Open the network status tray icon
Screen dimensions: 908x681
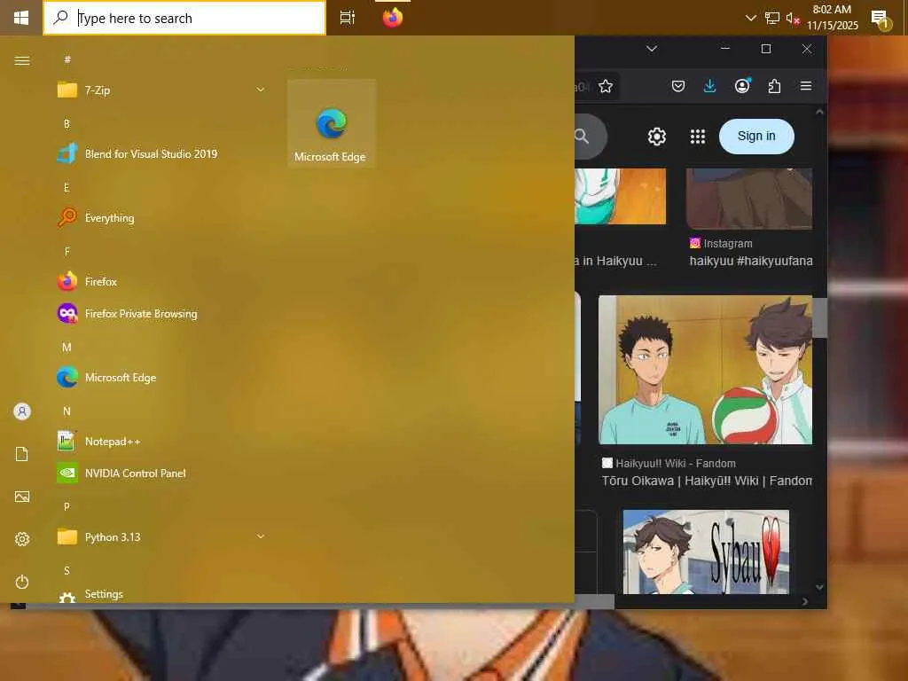pyautogui.click(x=772, y=18)
